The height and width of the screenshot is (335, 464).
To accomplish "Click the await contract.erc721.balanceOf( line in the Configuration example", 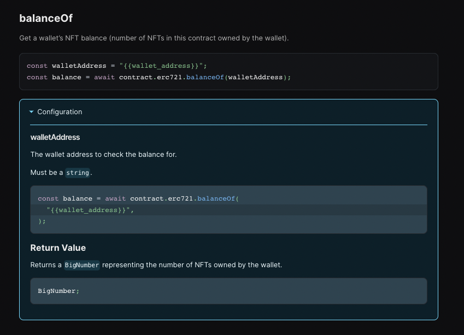I will (138, 198).
